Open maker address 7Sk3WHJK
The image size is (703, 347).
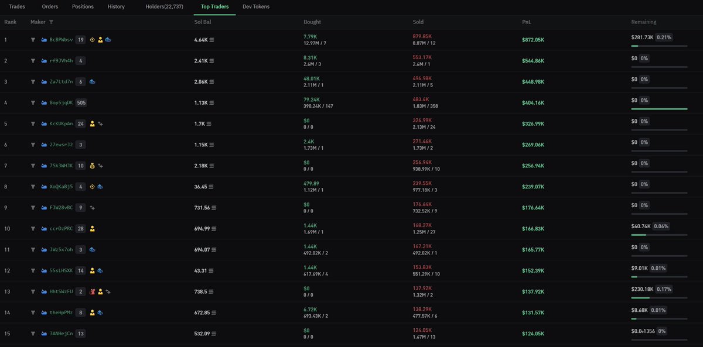[x=62, y=166]
